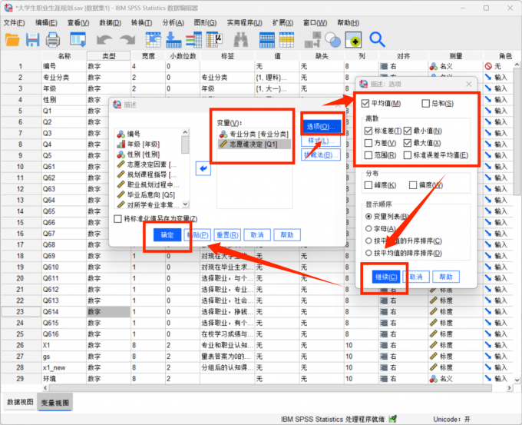Open the 分析(A) menu
This screenshot has height=425, width=522.
click(x=173, y=22)
